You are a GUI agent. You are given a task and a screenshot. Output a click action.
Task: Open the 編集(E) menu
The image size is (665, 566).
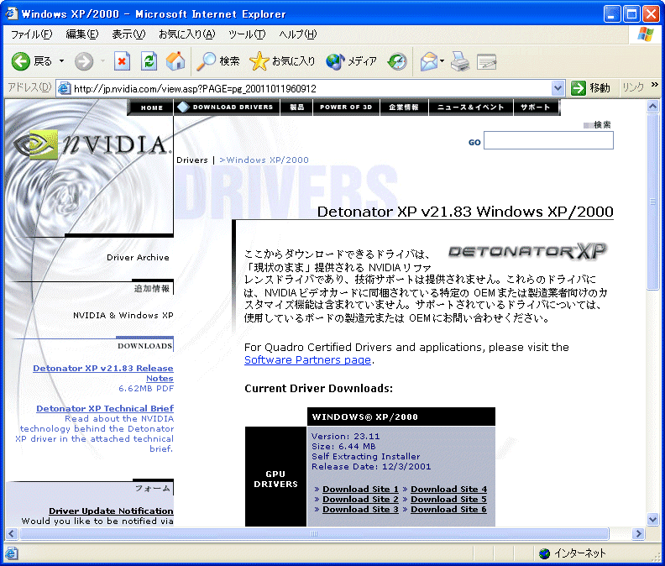[81, 34]
